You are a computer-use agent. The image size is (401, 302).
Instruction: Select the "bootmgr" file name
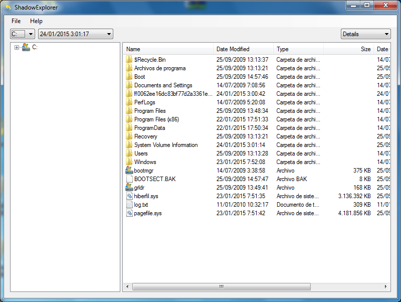[x=143, y=171]
